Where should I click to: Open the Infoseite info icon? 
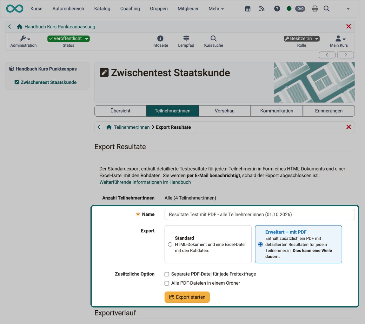(x=160, y=38)
